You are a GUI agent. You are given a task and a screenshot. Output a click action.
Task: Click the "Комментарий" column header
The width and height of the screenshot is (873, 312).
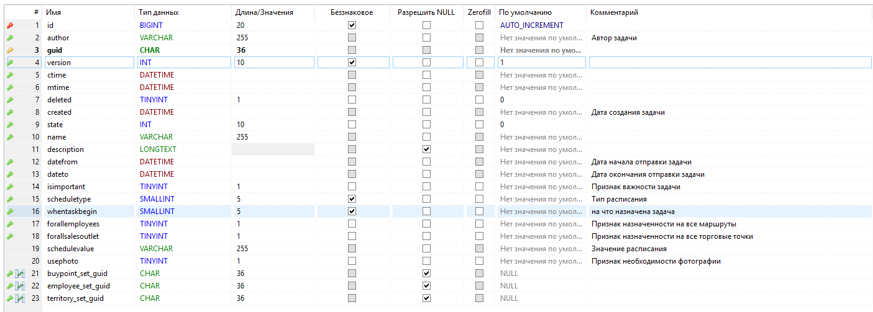coord(614,12)
